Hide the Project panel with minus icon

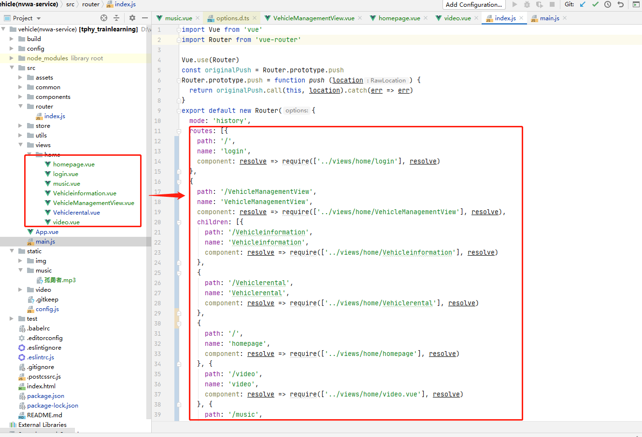[x=145, y=18]
